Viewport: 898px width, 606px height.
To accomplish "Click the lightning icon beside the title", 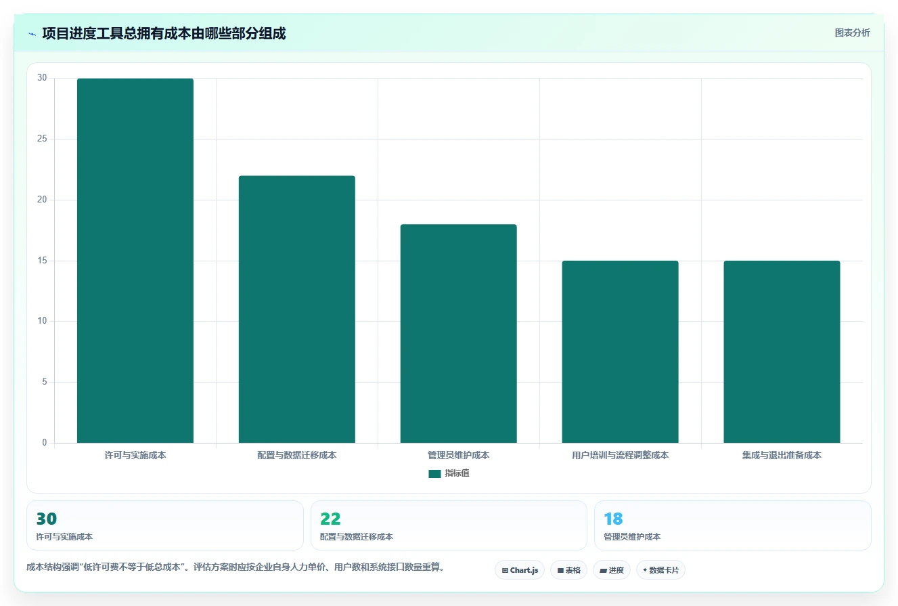I will point(32,34).
